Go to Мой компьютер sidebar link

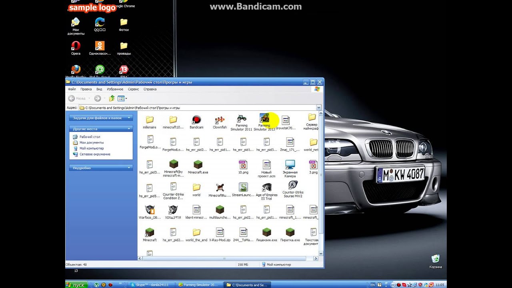(92, 148)
